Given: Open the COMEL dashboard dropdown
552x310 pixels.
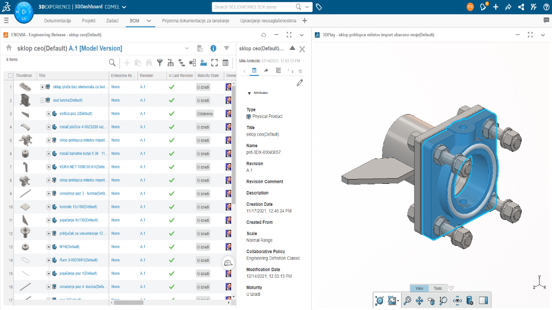Looking at the screenshot, I should click(124, 7).
